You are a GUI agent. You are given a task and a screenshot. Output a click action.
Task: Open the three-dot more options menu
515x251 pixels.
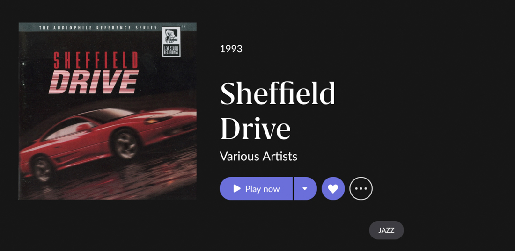coord(361,188)
